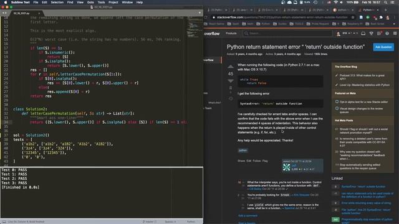Bookmark the question below the vote arrows
Viewport: 399px width, 224px height.
click(x=231, y=88)
